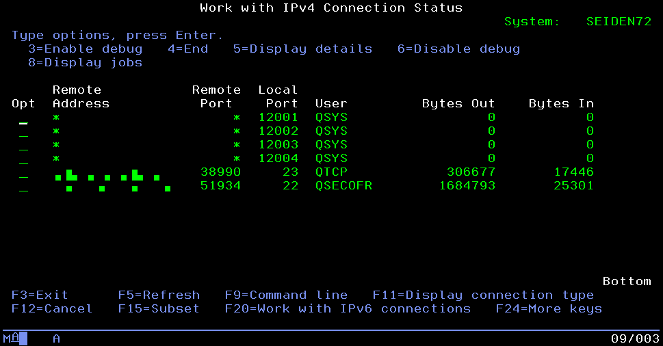Viewport: 663px width, 346px height.
Task: Click QSYS user on port 12004 row
Action: click(331, 159)
